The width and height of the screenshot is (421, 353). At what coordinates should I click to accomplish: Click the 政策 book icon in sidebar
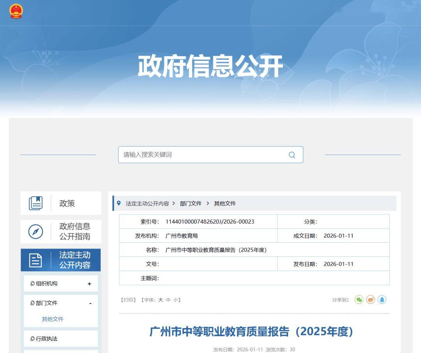click(x=35, y=203)
